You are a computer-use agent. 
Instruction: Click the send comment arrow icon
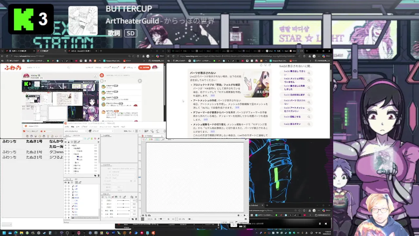[x=140, y=81]
